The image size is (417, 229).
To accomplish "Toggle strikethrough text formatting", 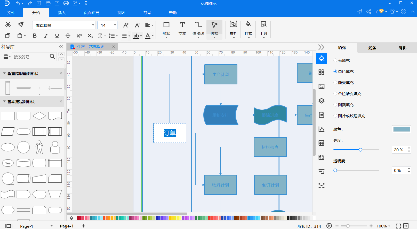I will coord(68,36).
